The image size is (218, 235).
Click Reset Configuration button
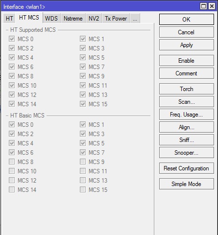click(x=187, y=168)
